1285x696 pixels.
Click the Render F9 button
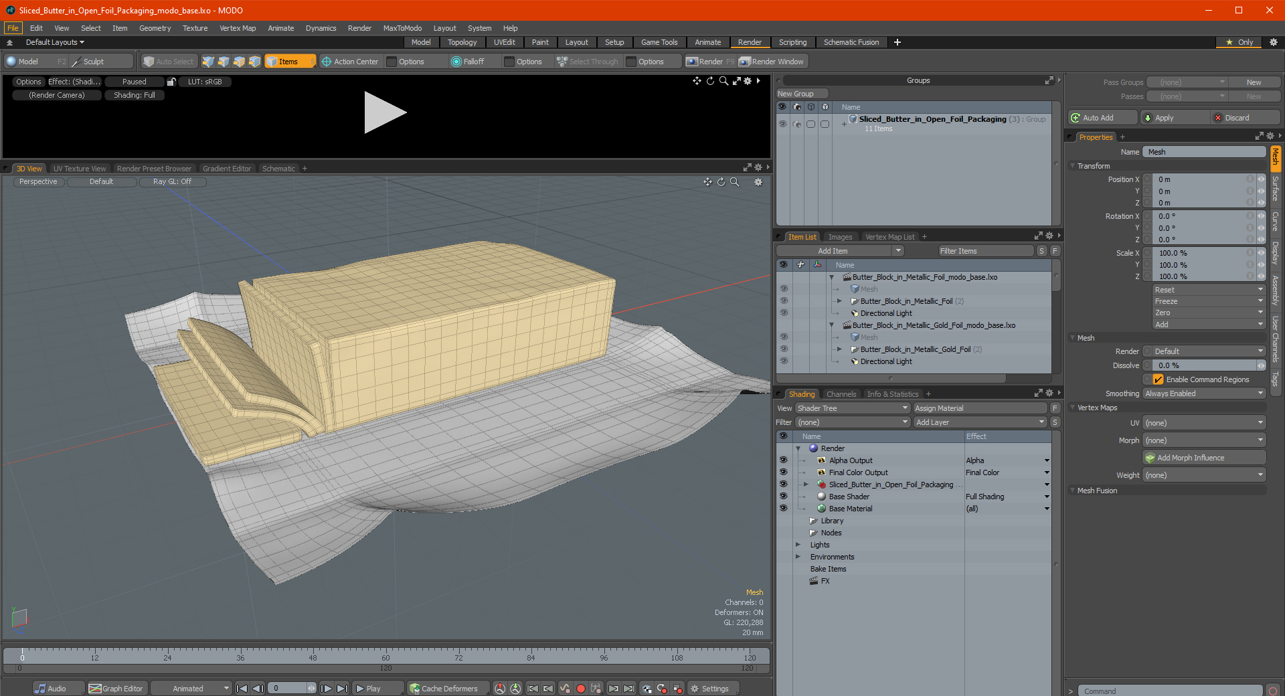pos(710,62)
